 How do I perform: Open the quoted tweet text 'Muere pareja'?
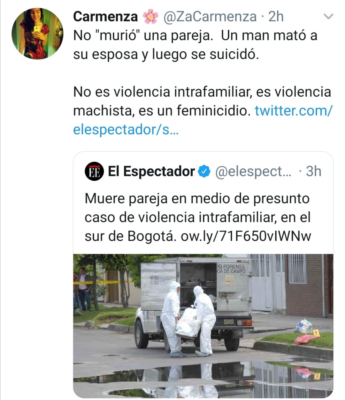tap(197, 217)
